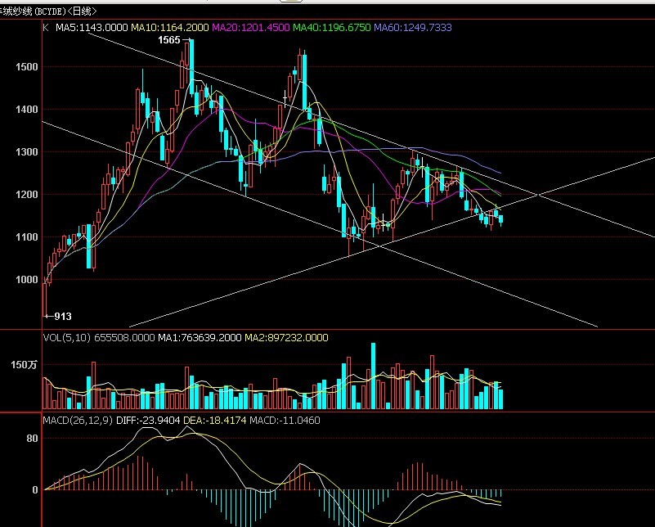This screenshot has width=655, height=527.
Task: Click the 1565 high price marker
Action: pyautogui.click(x=168, y=40)
